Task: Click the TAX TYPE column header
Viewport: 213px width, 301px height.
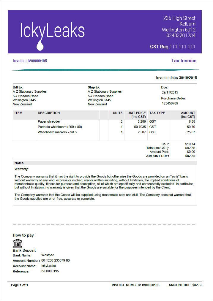Action: [157, 113]
